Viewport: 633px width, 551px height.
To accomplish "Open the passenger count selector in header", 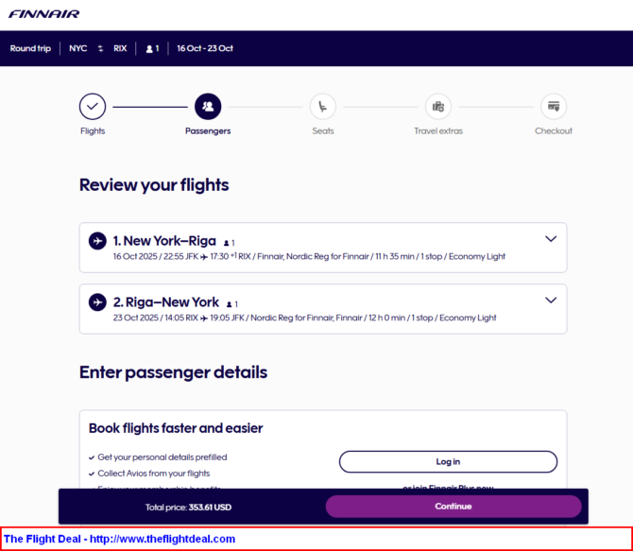I will [x=152, y=48].
